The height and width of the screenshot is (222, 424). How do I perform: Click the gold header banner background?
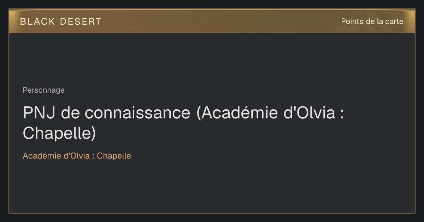pyautogui.click(x=212, y=21)
